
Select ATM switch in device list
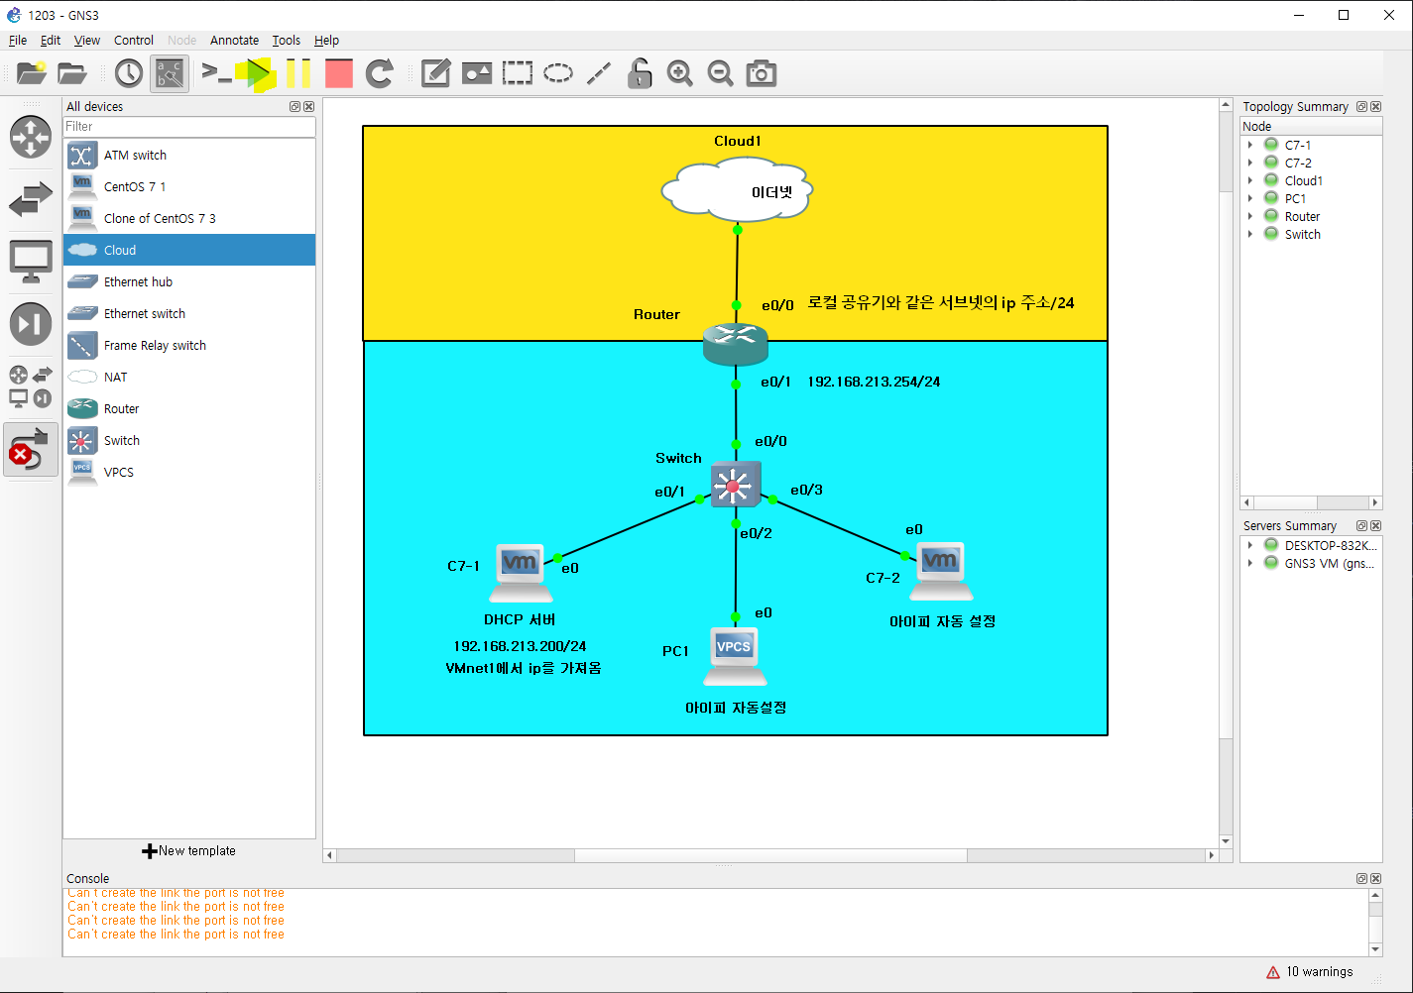tap(189, 156)
